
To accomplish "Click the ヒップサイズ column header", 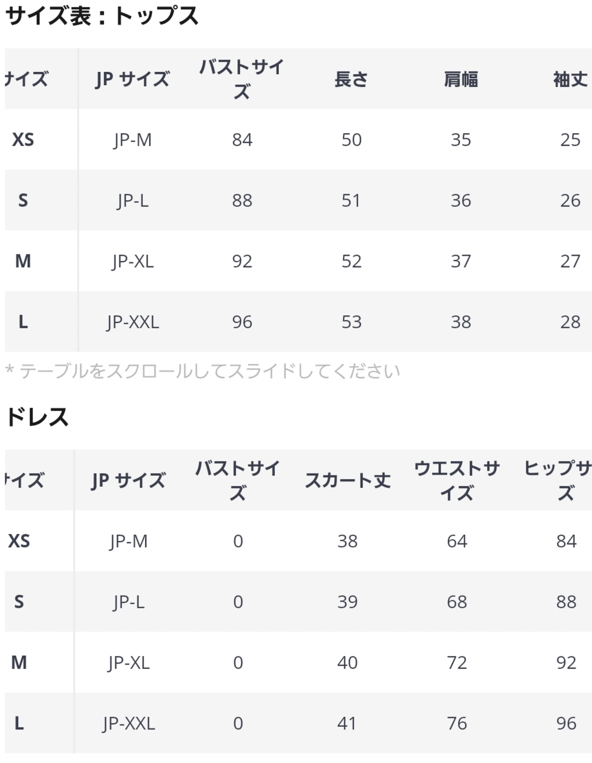I will [x=558, y=481].
